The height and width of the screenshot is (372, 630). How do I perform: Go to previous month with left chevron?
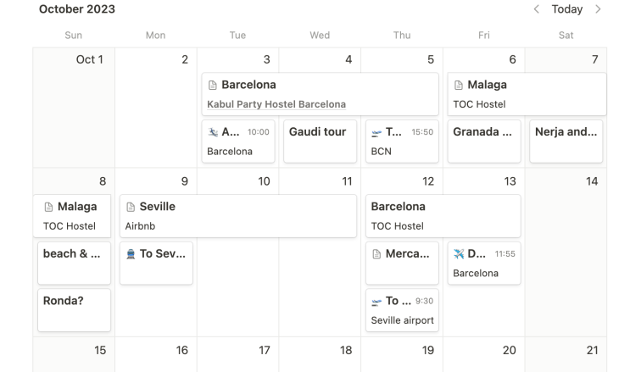pos(536,9)
